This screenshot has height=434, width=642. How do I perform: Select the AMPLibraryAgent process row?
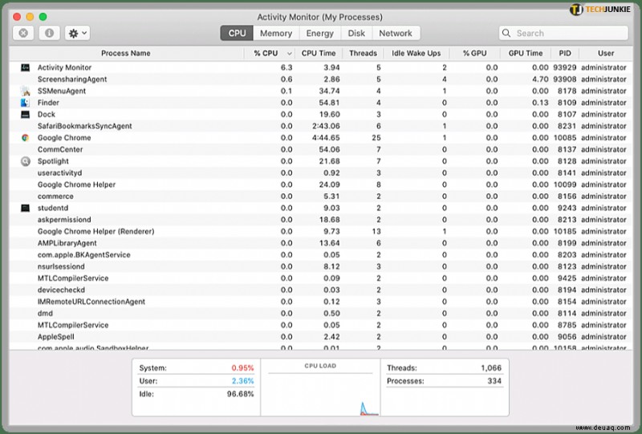point(320,243)
